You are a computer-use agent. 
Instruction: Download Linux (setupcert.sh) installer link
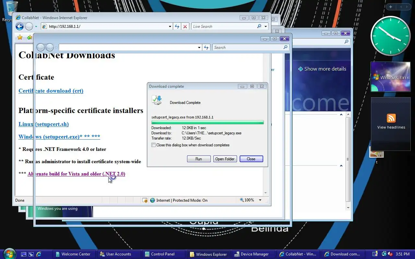point(43,124)
